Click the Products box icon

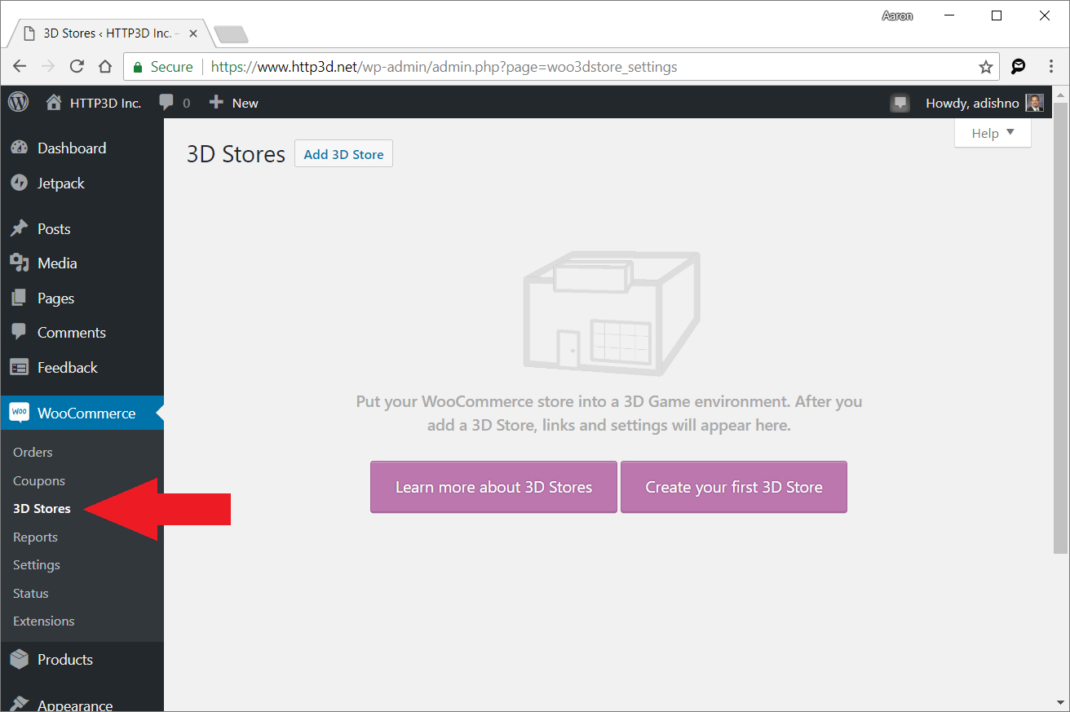tap(20, 660)
